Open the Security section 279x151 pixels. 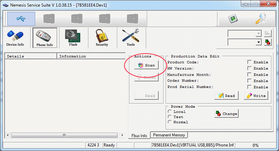(102, 38)
